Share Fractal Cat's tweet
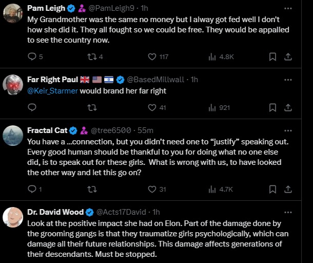 pos(288,189)
